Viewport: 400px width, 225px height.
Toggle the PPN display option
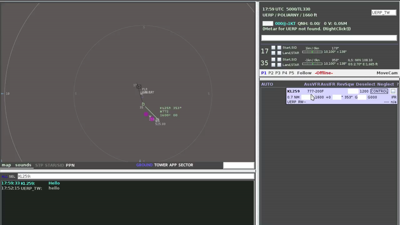(70, 165)
